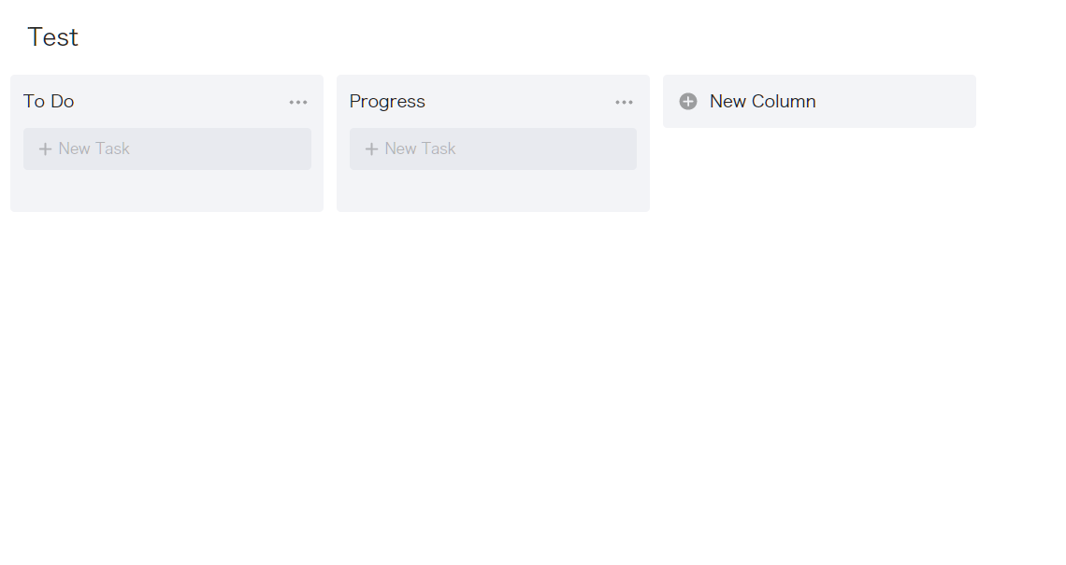Screen dimensions: 1066x565
Task: Click the circled plus icon beside New Column
Action: [688, 101]
